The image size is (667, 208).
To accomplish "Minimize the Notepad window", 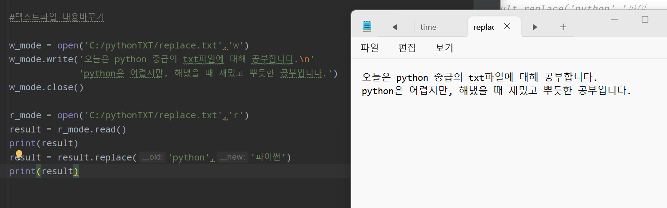I will coord(615,20).
